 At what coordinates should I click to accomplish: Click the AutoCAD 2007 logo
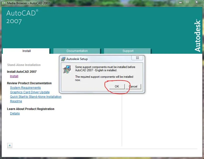(x=22, y=16)
